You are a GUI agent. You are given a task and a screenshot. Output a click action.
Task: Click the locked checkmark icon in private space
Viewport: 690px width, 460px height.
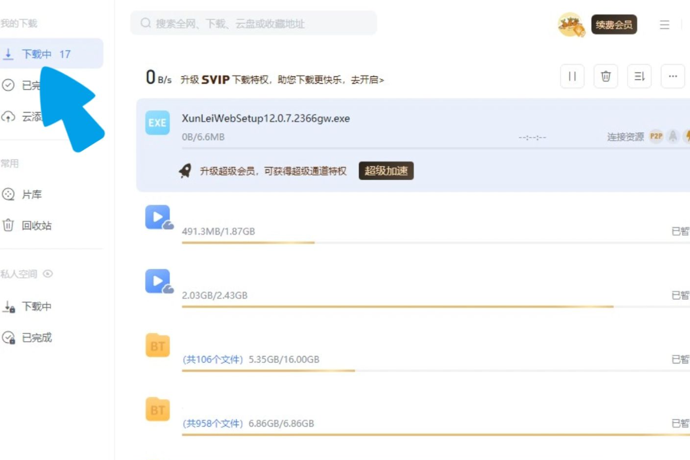(x=9, y=338)
